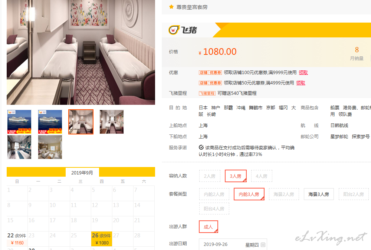The width and height of the screenshot is (371, 250).
Task: Click the 店铺优惠券 tag for 100元 coupon
Action: [210, 73]
